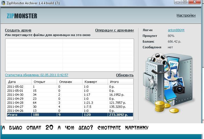Open Настройки settings link
This screenshot has width=204, height=139.
[x=186, y=15]
